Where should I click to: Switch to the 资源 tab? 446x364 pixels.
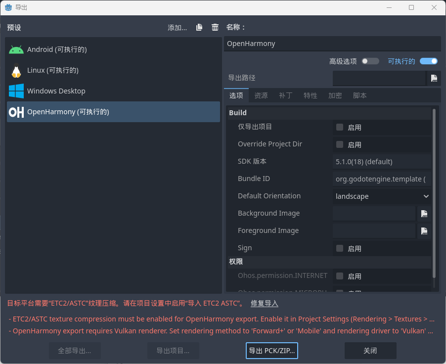pyautogui.click(x=261, y=95)
